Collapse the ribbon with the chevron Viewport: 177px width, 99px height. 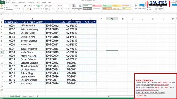(176, 12)
